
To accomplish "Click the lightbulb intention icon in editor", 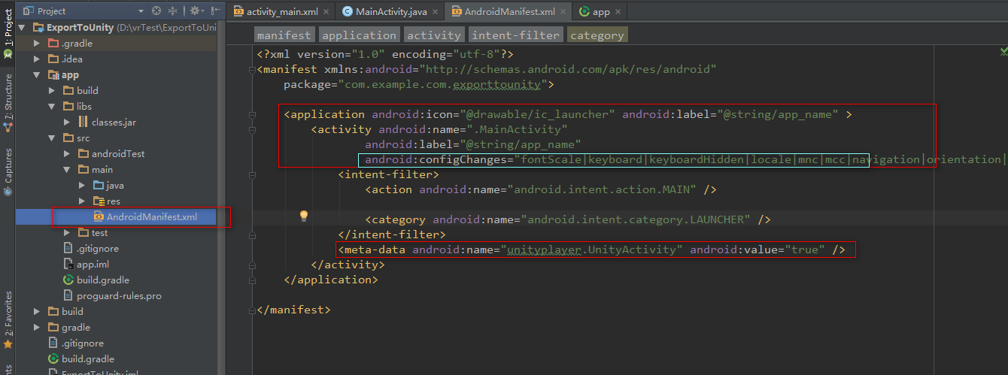I will pos(304,216).
